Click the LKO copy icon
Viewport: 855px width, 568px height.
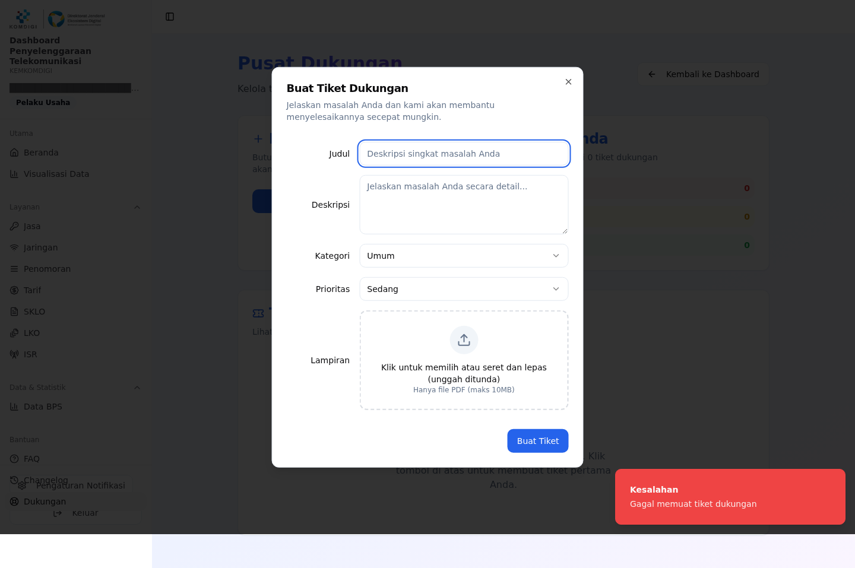(x=14, y=333)
